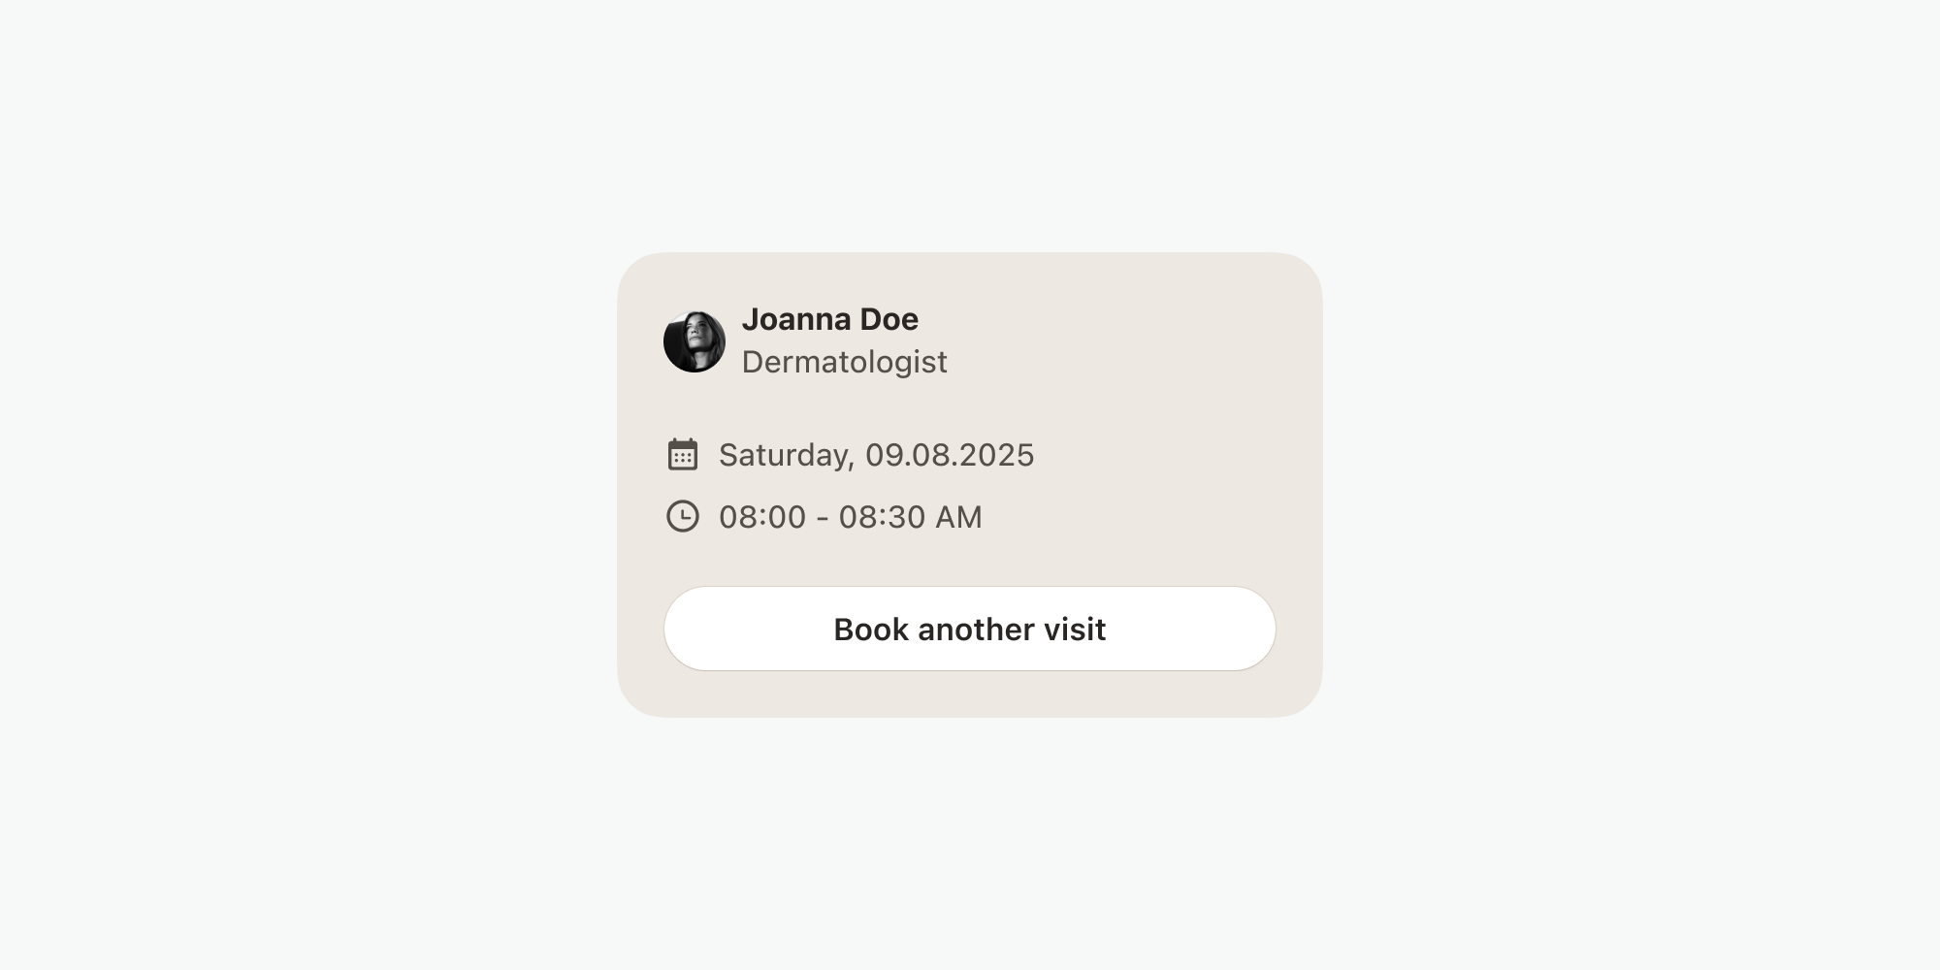Click the clock icon beside the time
Viewport: 1940px width, 970px height.
[683, 516]
